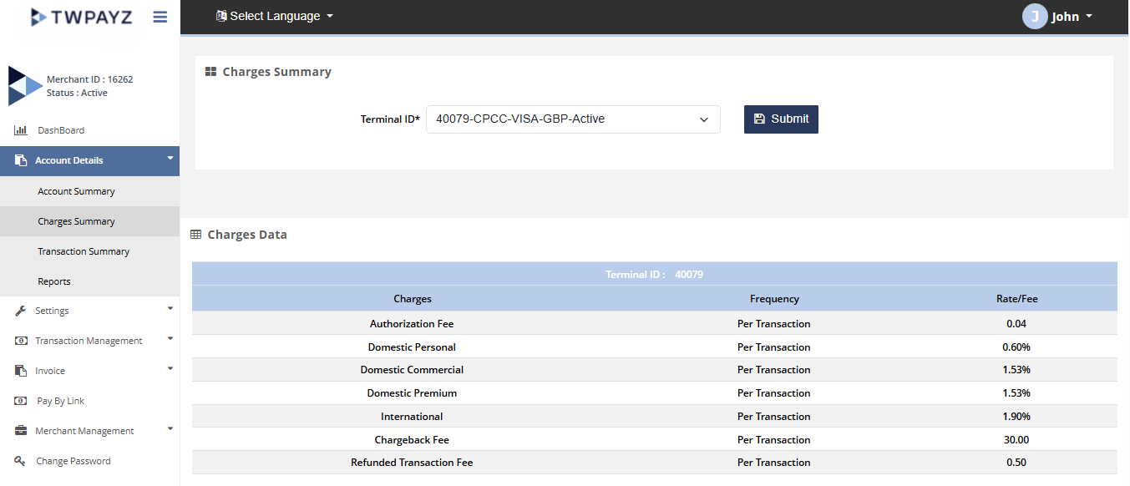The width and height of the screenshot is (1130, 486).
Task: Open the Reports menu item
Action: (54, 281)
